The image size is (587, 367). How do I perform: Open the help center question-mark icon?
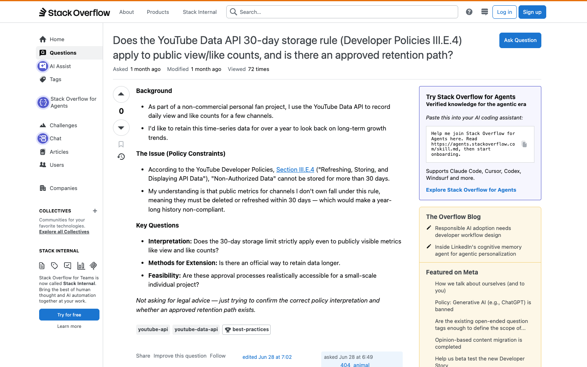click(x=469, y=12)
